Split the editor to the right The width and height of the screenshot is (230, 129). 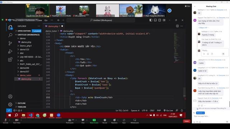[177, 26]
